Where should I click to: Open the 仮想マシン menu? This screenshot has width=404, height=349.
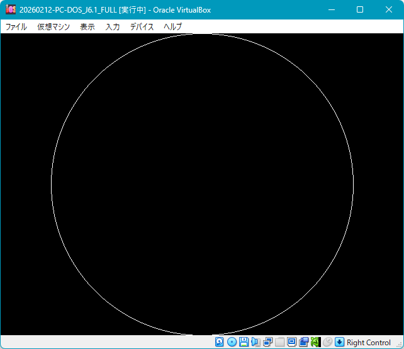[x=53, y=27]
